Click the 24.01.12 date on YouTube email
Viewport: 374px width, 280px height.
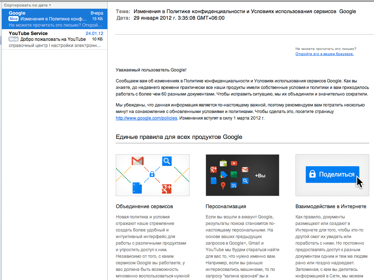pyautogui.click(x=95, y=34)
